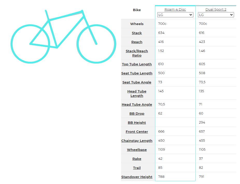The height and width of the screenshot is (184, 240).
Task: Click the Top Tube Length link
Action: tap(137, 64)
